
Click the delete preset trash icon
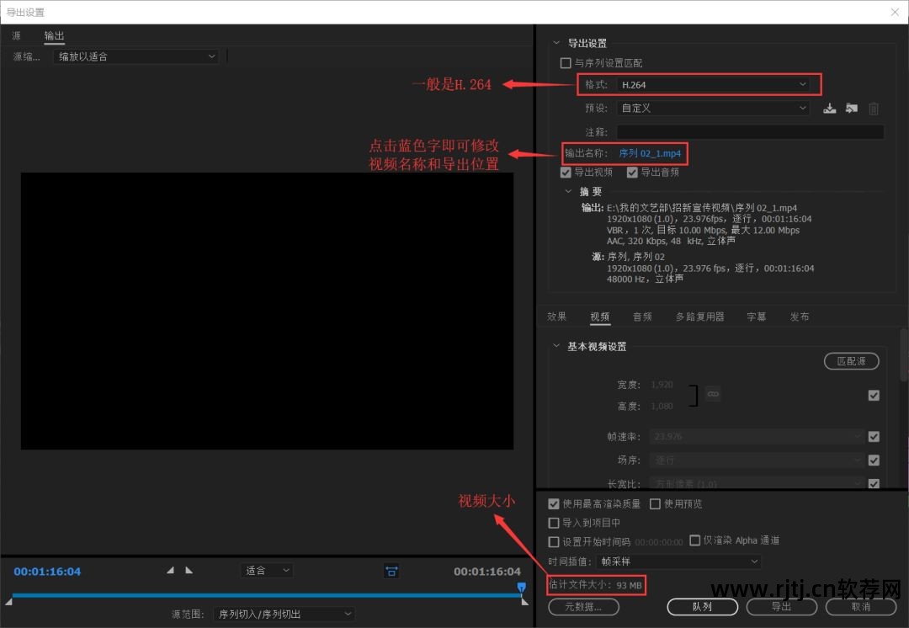tap(874, 109)
